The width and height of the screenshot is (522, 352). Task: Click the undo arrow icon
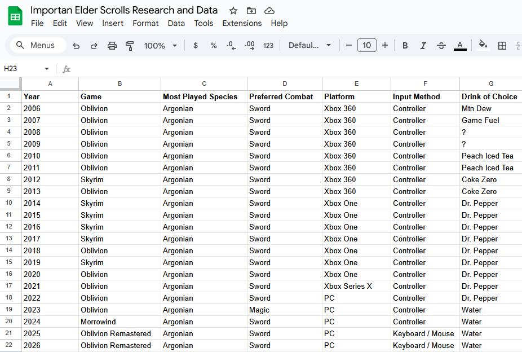pyautogui.click(x=76, y=46)
